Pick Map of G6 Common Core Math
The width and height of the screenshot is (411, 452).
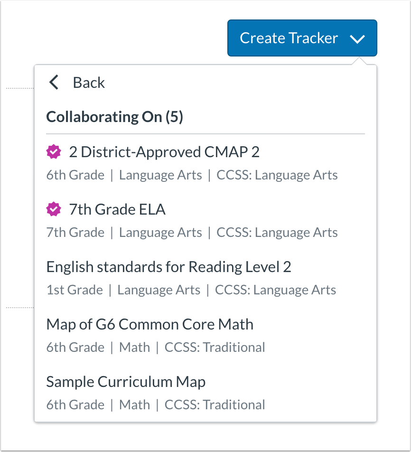(x=149, y=324)
